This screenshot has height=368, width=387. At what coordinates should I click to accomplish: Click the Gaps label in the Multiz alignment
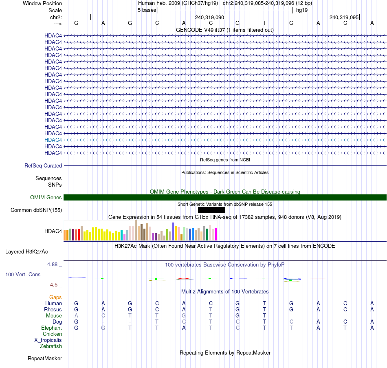[55, 297]
